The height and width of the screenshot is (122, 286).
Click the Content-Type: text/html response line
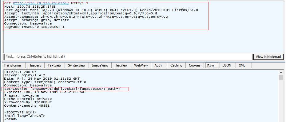[x=45, y=82]
